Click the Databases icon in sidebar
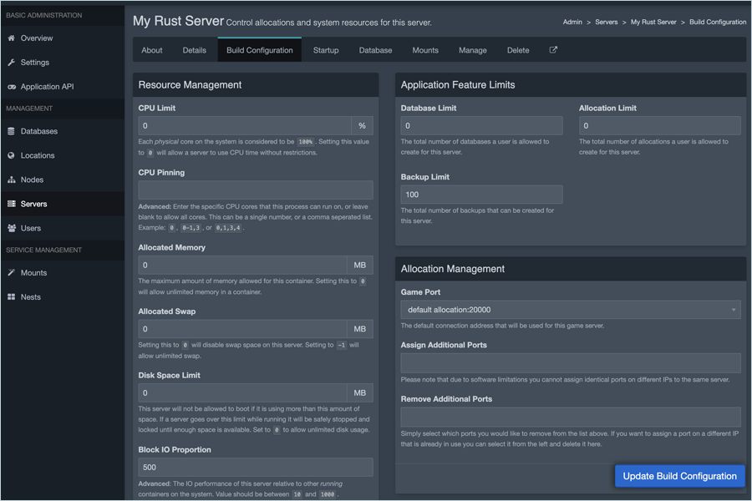 point(12,131)
